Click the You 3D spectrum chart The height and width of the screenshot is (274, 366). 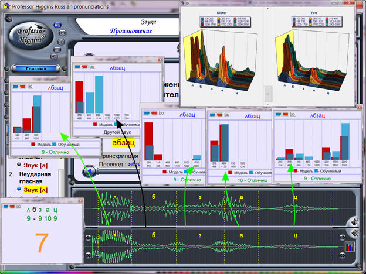312,61
